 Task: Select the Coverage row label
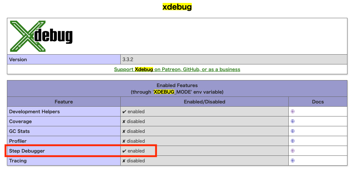[x=20, y=121]
